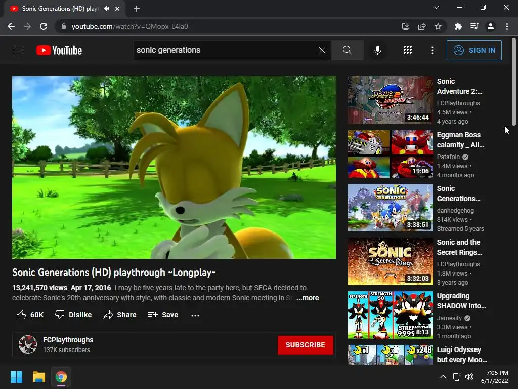
Task: Reload the page
Action: pos(44,26)
